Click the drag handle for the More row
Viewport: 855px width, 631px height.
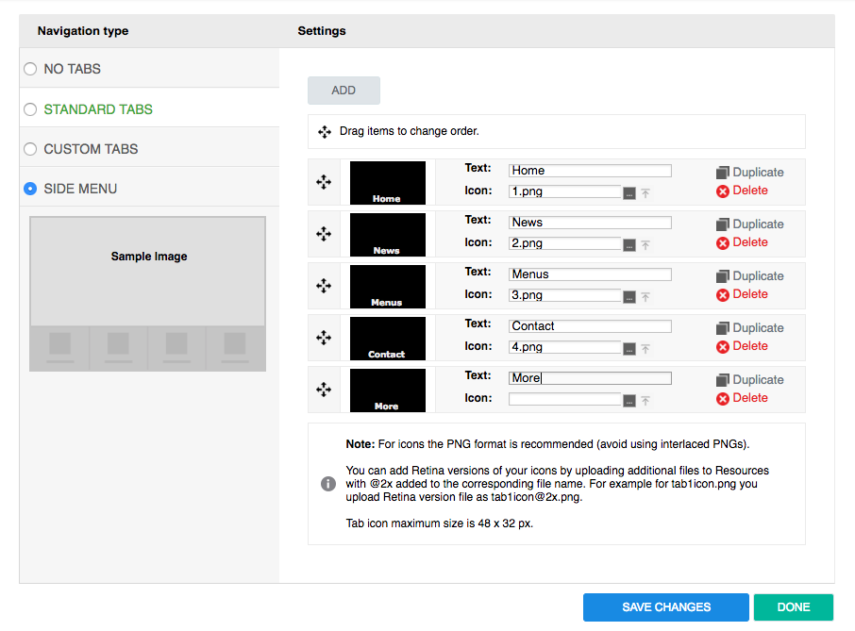tap(324, 389)
